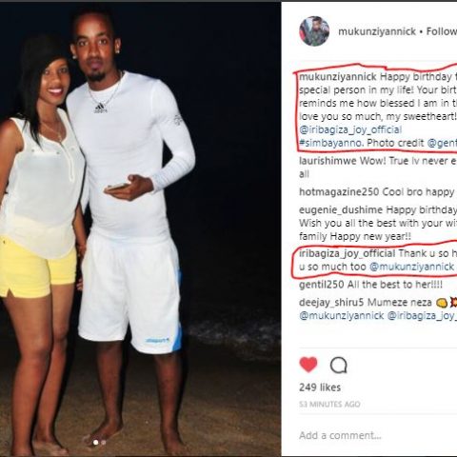Viewport: 457px width, 457px height.
Task: Click the 53 minutes ago timestamp
Action: click(329, 405)
